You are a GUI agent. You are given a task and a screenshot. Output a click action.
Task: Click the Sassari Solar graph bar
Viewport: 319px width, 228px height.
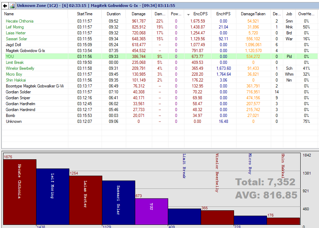coord(119,203)
